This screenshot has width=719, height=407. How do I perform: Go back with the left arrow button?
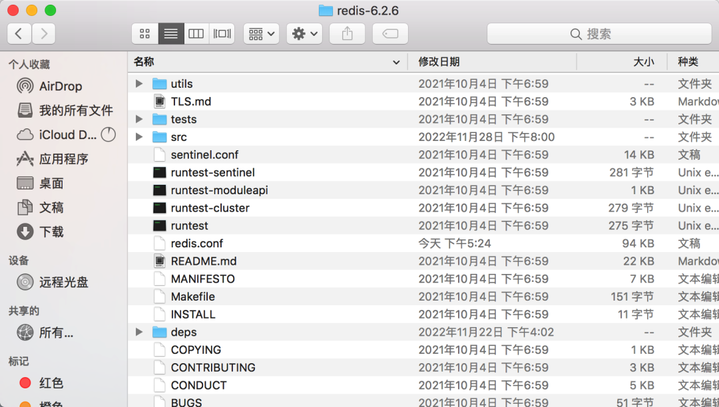pyautogui.click(x=19, y=34)
